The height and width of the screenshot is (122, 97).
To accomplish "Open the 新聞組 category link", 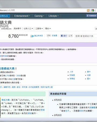I will pos(72,79).
